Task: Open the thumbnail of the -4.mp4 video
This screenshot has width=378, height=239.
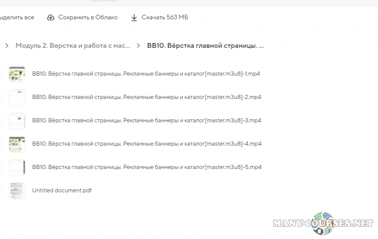Action: point(17,144)
